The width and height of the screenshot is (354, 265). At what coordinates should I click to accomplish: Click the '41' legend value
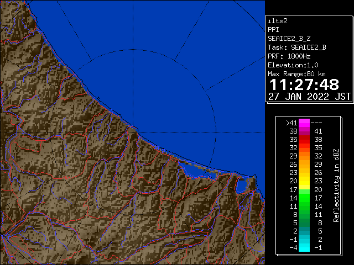(x=318, y=131)
